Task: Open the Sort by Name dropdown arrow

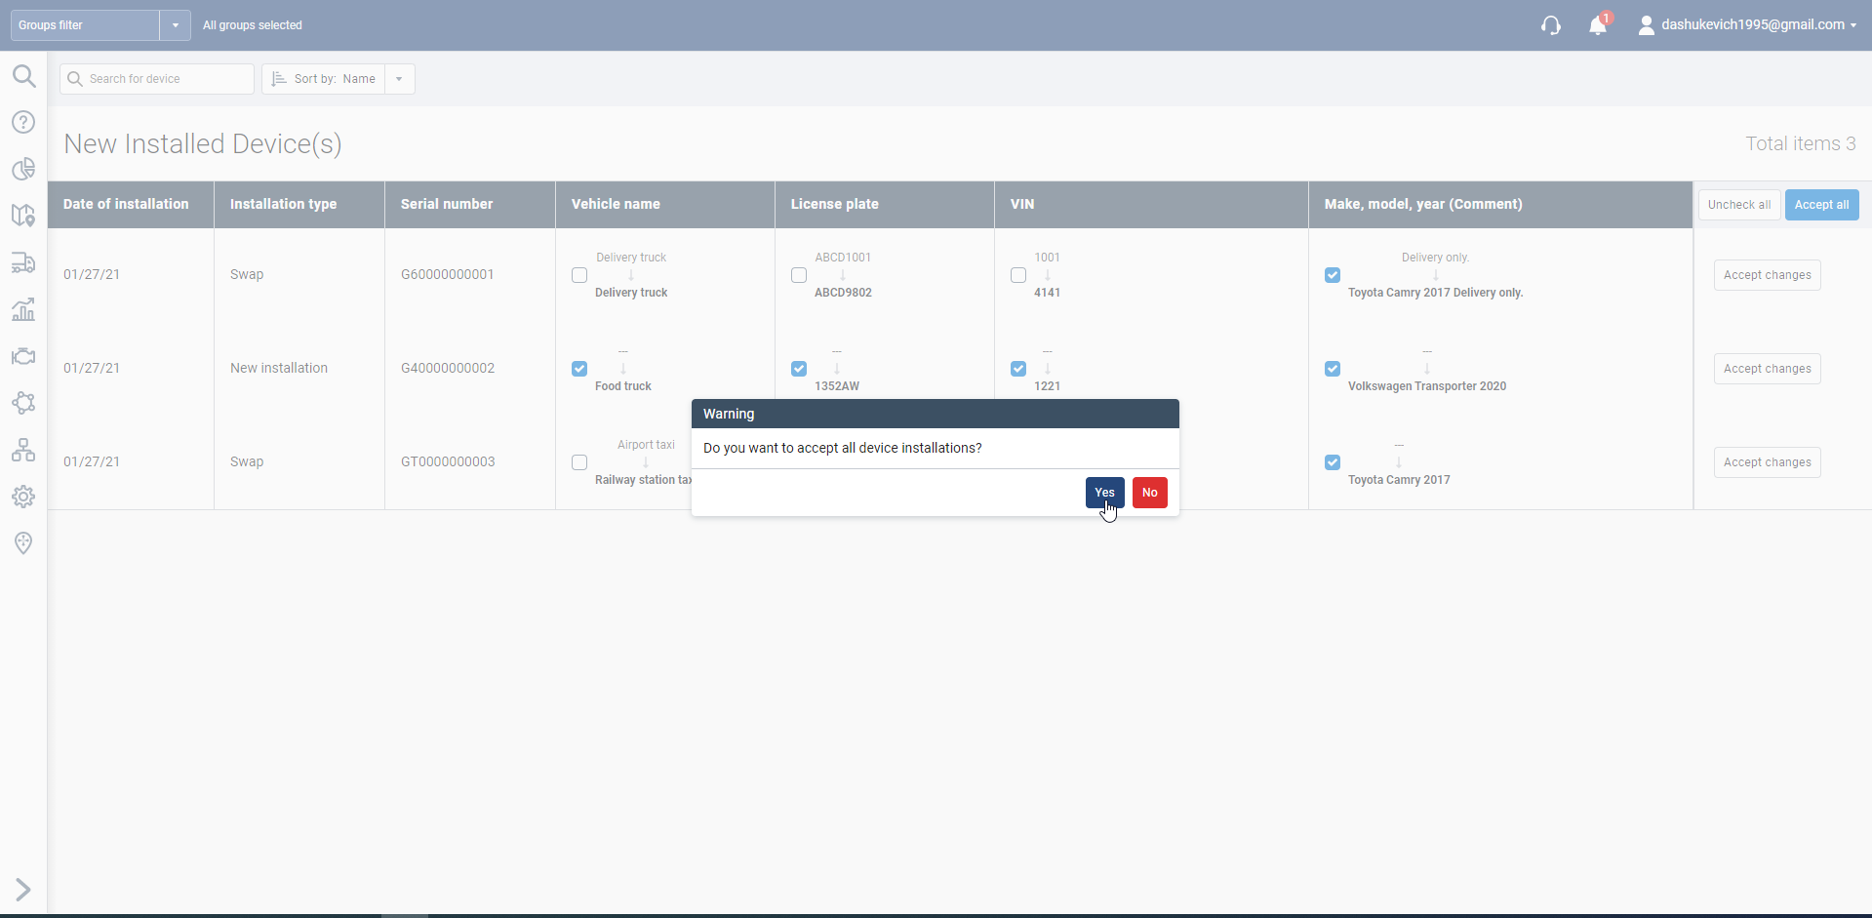Action: tap(399, 79)
